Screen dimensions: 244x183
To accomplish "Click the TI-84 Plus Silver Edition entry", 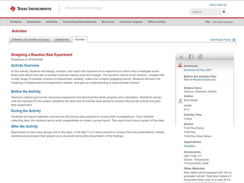I will coord(198,136).
